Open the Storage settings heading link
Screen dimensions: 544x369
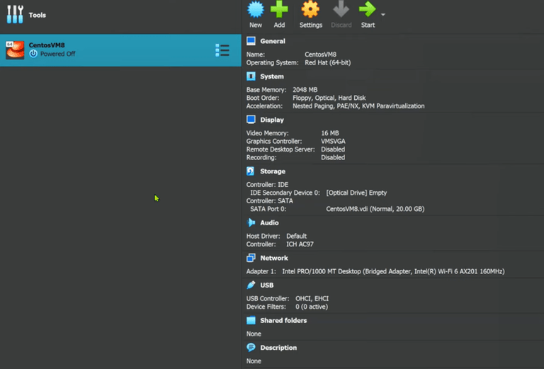pos(273,171)
